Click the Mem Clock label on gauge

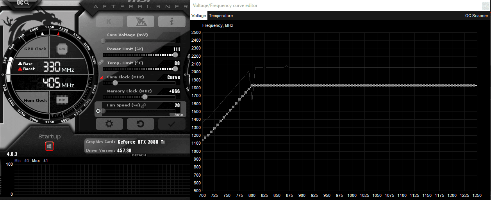36,100
